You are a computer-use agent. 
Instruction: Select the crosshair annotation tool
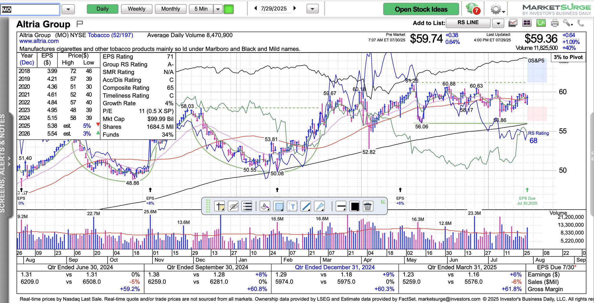(x=220, y=206)
